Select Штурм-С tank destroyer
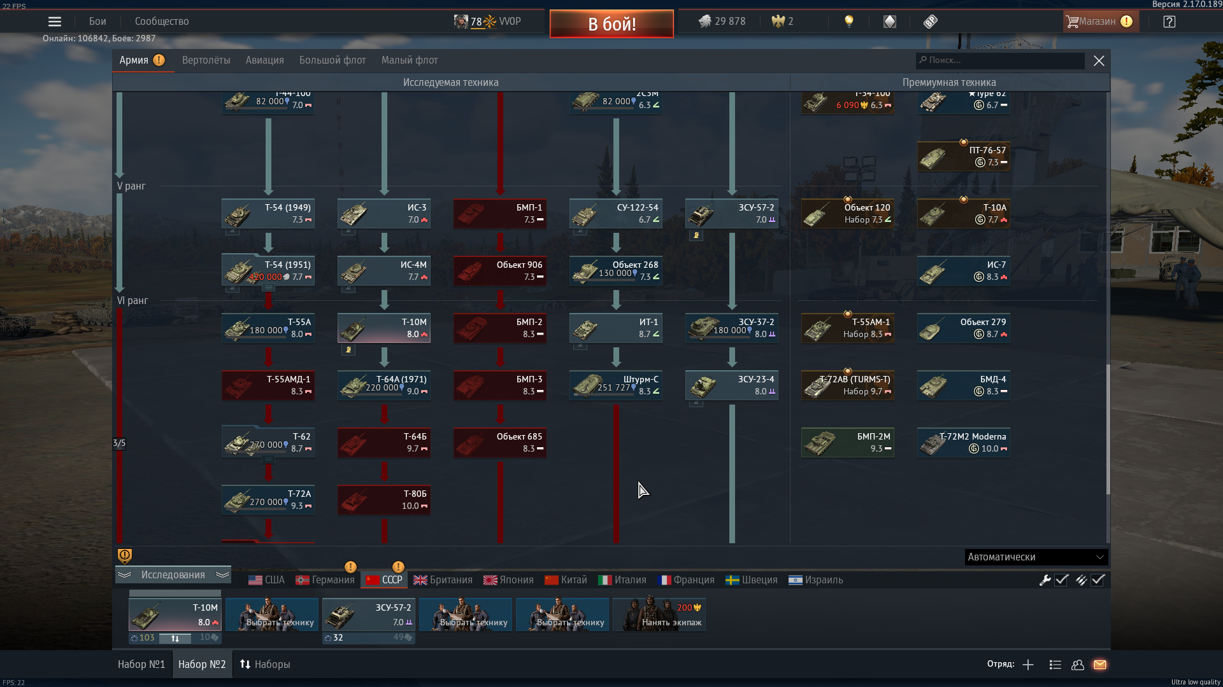This screenshot has width=1223, height=687. point(616,385)
